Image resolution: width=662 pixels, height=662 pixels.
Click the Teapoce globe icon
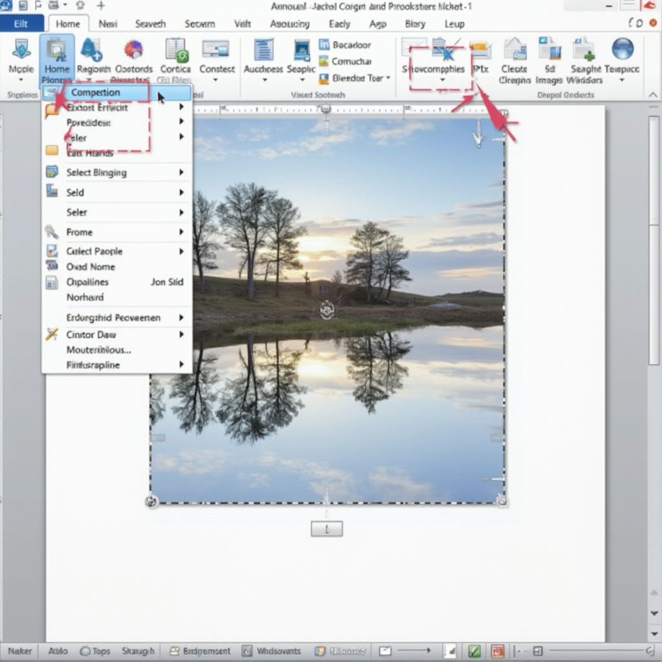pyautogui.click(x=622, y=50)
